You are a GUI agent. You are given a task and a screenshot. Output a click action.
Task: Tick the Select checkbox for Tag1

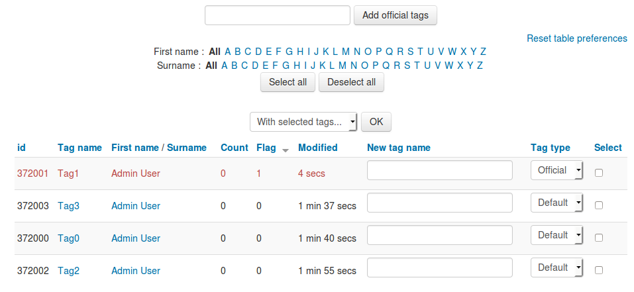click(x=599, y=173)
